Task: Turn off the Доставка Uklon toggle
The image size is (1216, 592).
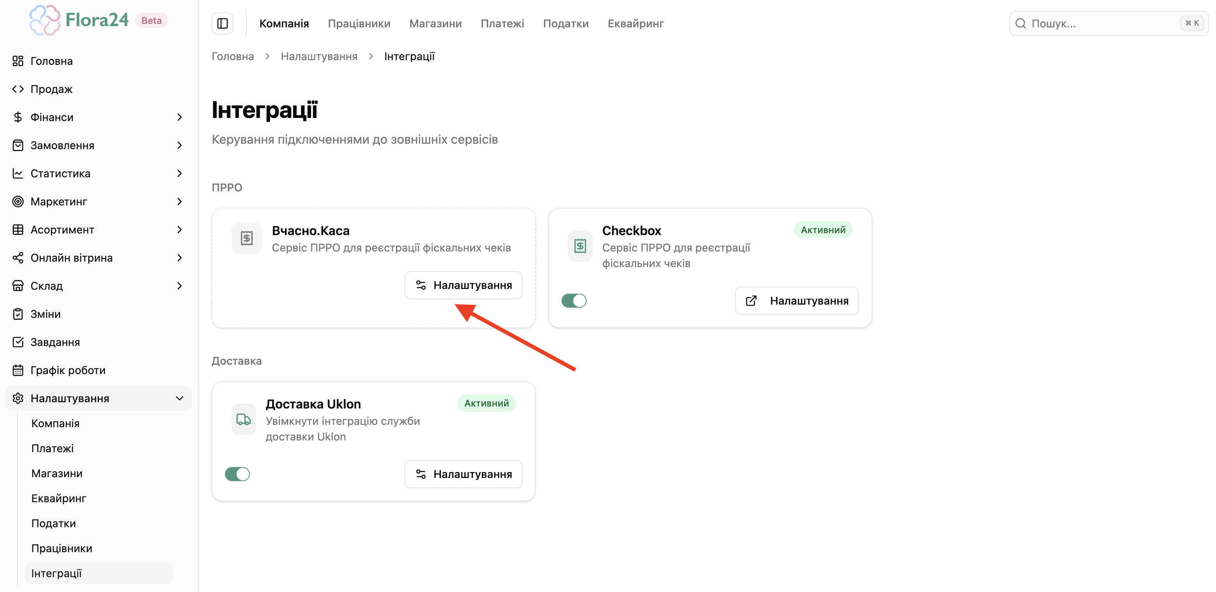Action: coord(237,474)
